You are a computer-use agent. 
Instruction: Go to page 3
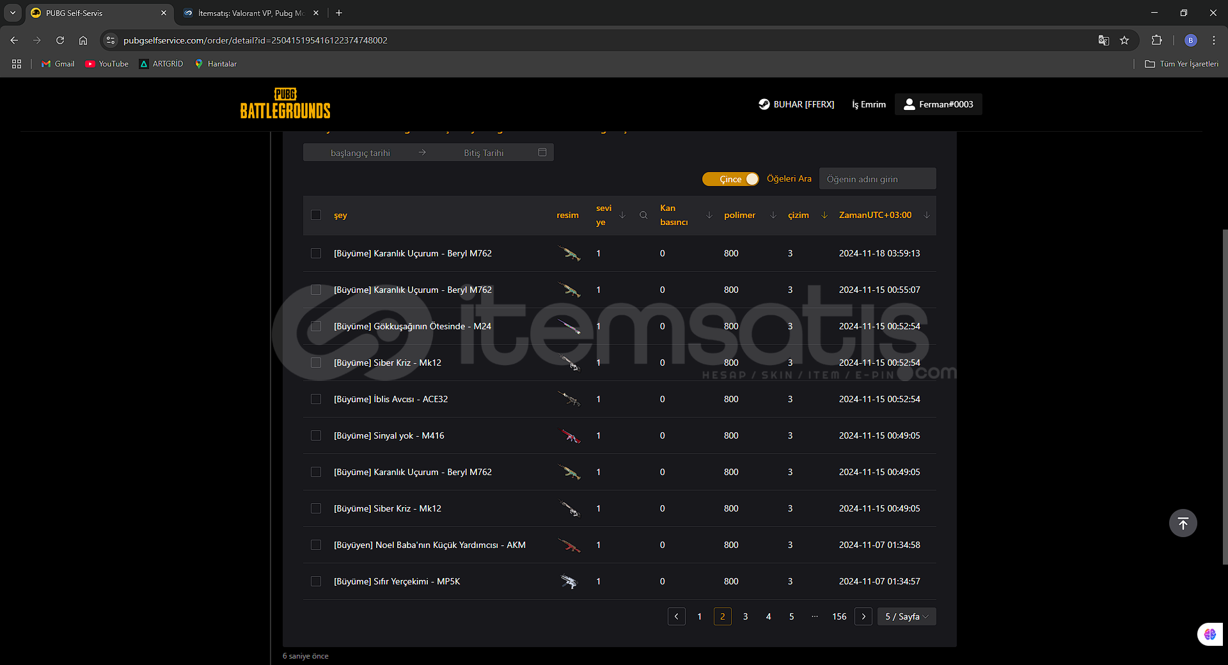click(x=746, y=616)
